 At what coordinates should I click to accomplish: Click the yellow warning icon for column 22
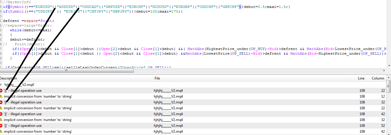pos(1,108)
